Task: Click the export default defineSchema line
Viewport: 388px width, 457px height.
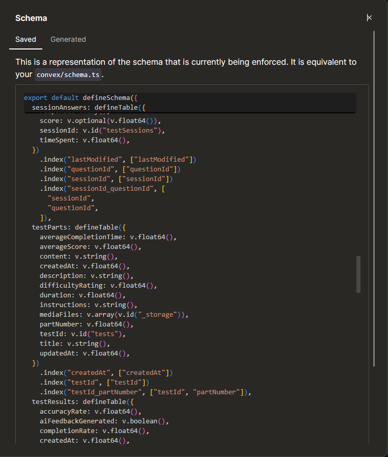Action: 81,97
